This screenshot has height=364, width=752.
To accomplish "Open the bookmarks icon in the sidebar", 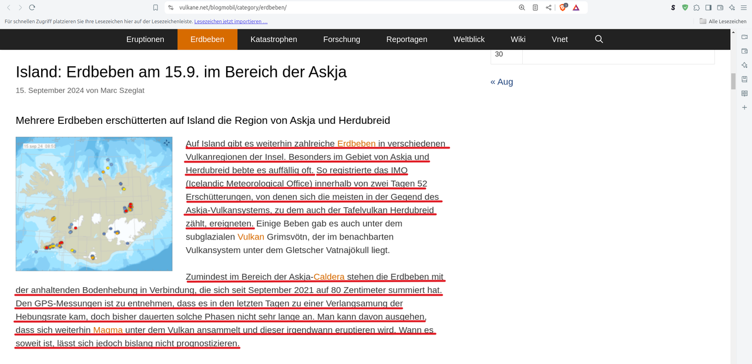I will coord(744,79).
